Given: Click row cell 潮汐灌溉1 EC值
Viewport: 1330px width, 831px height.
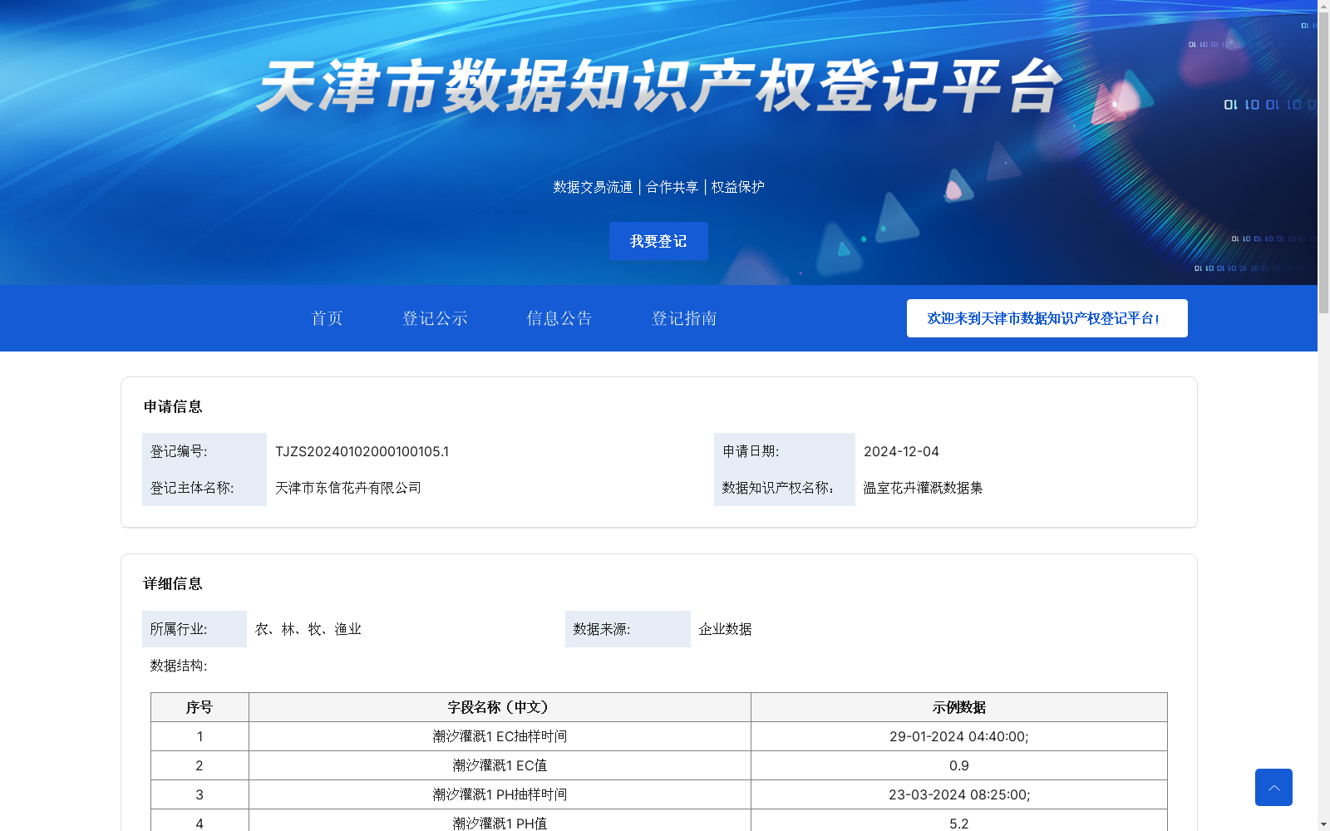Looking at the screenshot, I should click(x=500, y=765).
